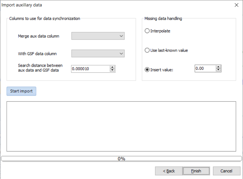This screenshot has height=179, width=243.
Task: Cancel the auxiliary data import
Action: tap(226, 171)
